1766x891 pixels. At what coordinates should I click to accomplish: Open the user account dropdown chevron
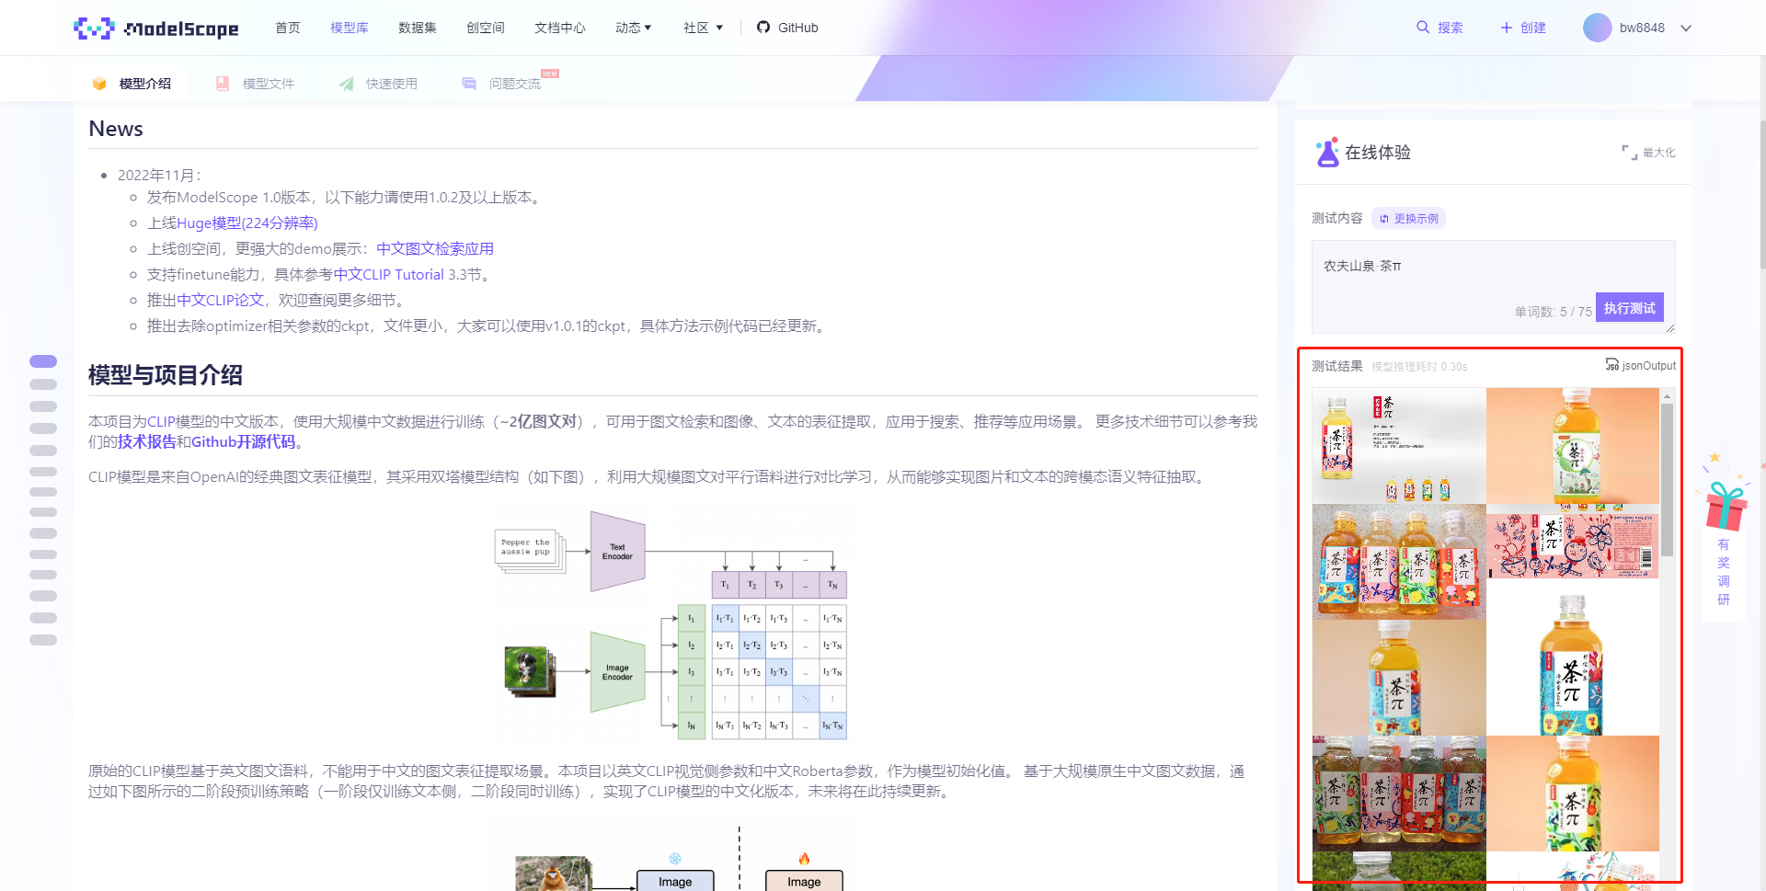point(1686,28)
